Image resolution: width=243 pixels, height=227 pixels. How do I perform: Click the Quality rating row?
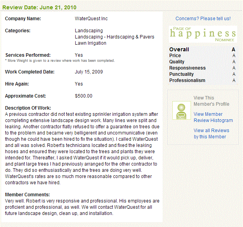coord(202,62)
